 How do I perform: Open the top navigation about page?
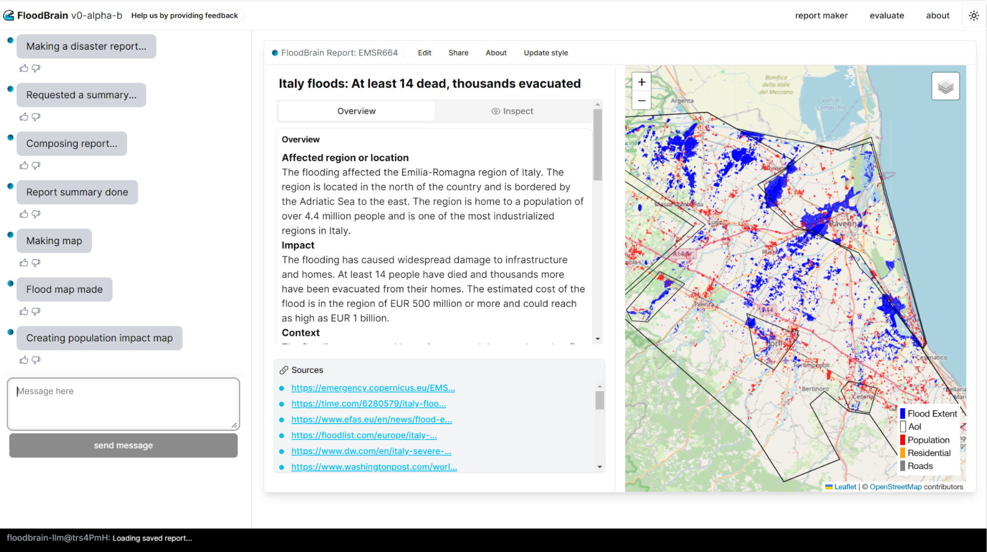coord(938,15)
